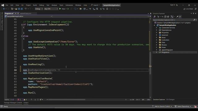This screenshot has width=198, height=111.
Task: Collapse the if block at line 43
Action: pos(22,25)
